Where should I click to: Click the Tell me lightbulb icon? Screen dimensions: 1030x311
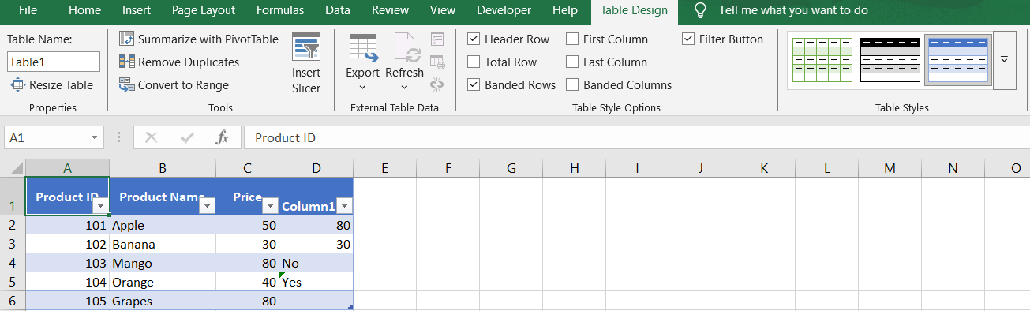pos(699,10)
